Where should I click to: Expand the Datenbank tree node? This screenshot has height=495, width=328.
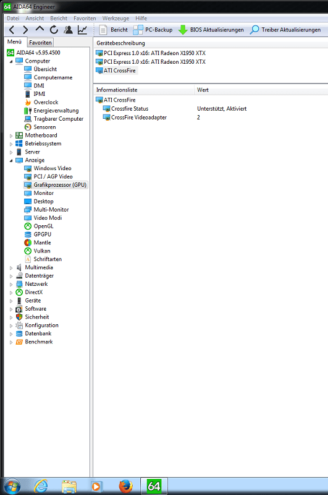coord(11,334)
